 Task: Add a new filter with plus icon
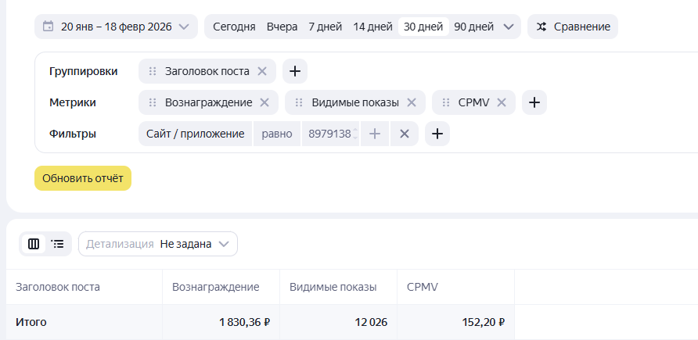point(437,134)
